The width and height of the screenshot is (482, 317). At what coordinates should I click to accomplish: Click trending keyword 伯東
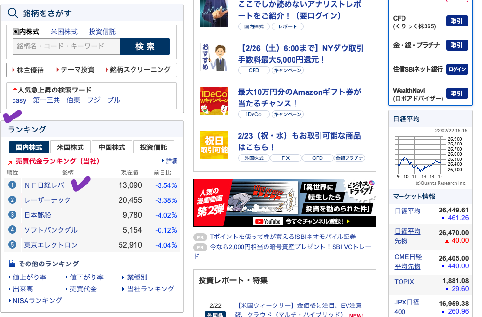(73, 100)
